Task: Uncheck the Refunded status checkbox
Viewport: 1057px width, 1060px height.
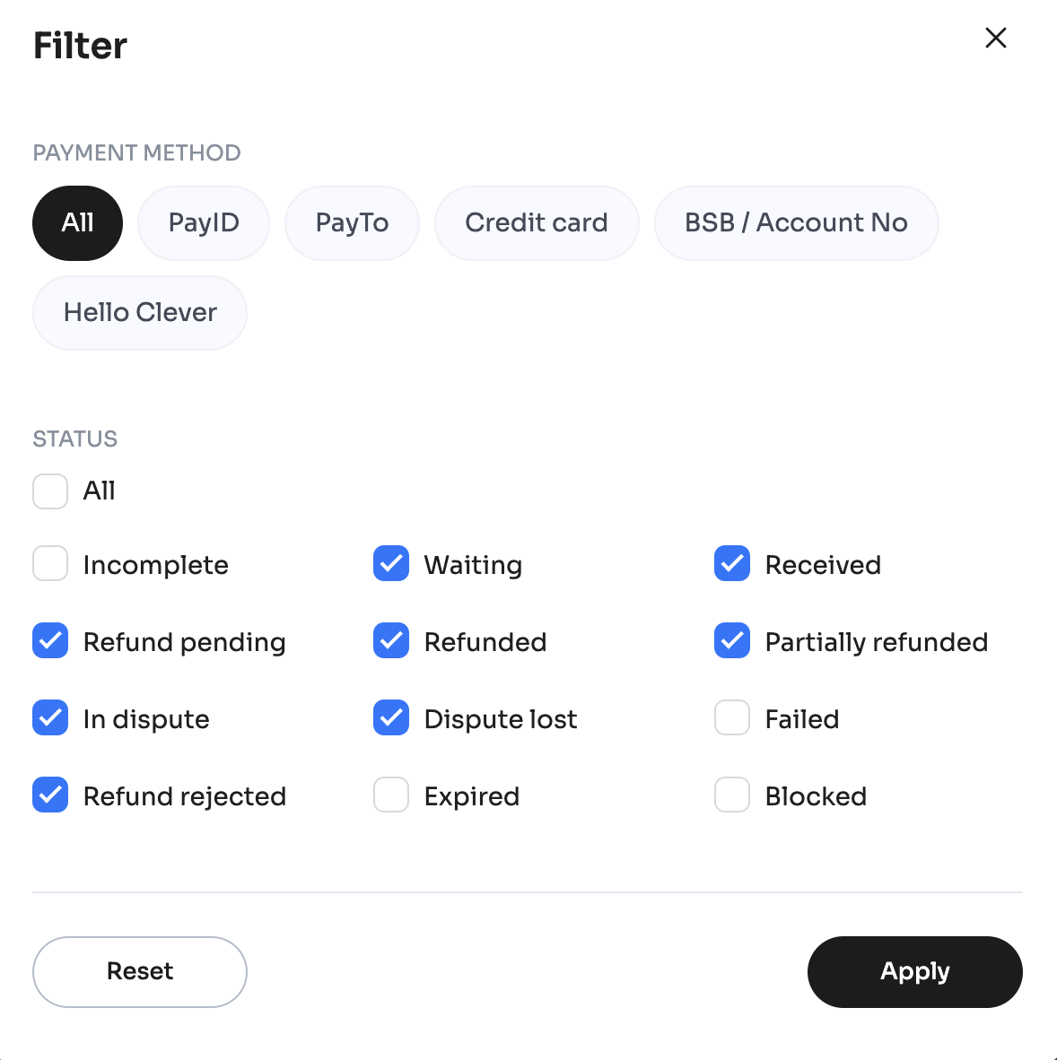Action: (x=391, y=641)
